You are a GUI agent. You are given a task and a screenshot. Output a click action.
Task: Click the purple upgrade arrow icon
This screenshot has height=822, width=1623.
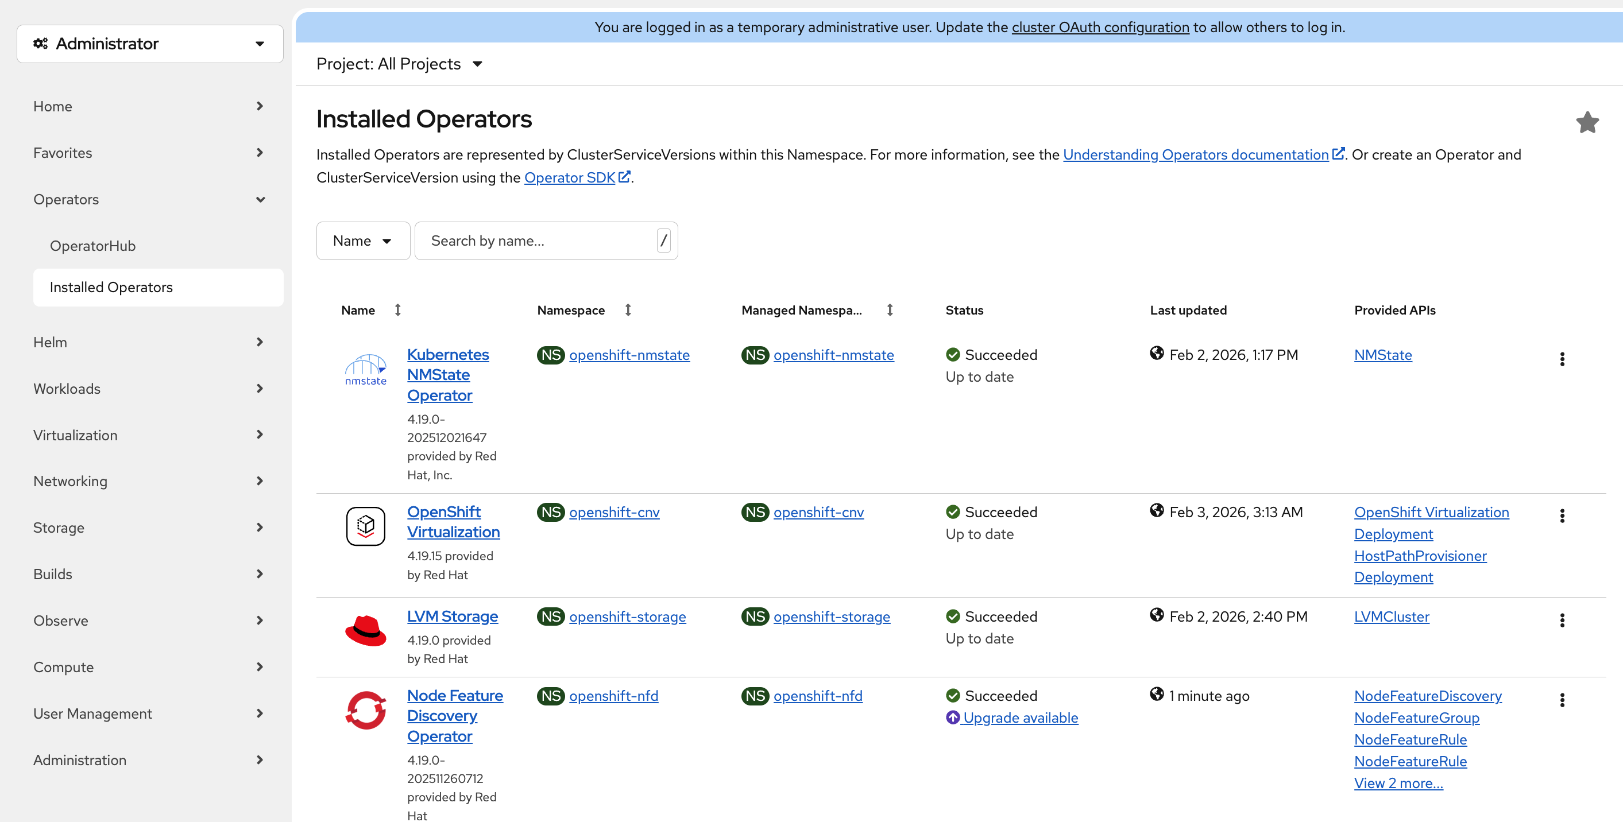coord(953,718)
